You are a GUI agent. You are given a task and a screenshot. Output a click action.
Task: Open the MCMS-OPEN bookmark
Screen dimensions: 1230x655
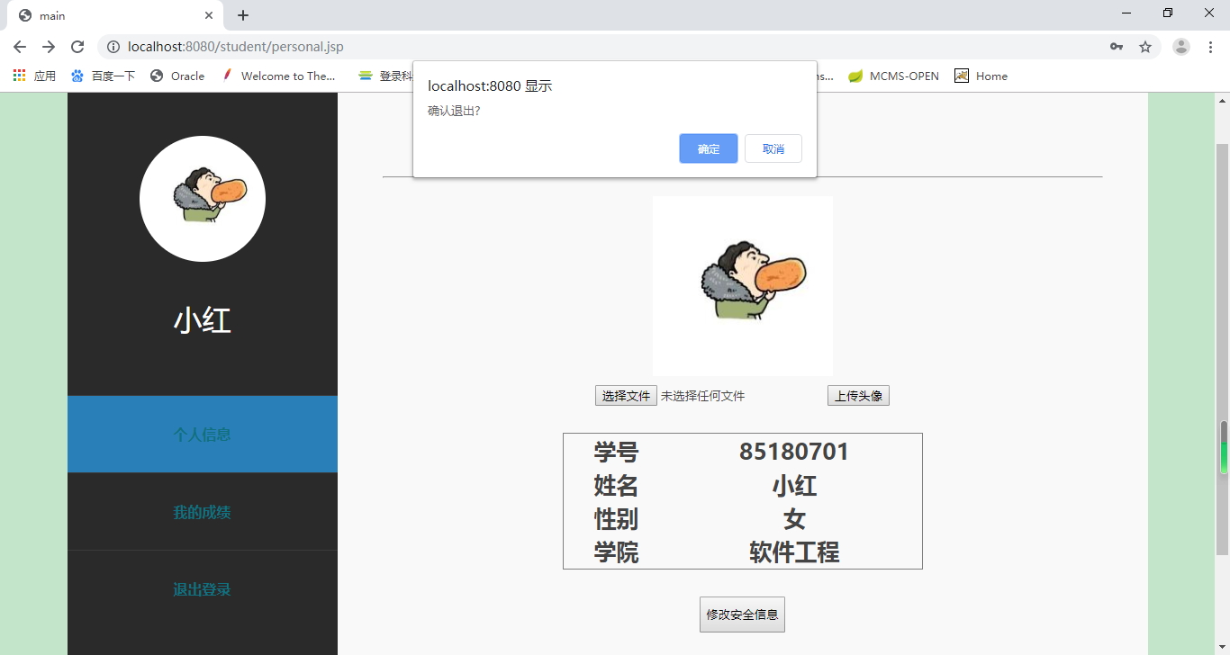[893, 76]
